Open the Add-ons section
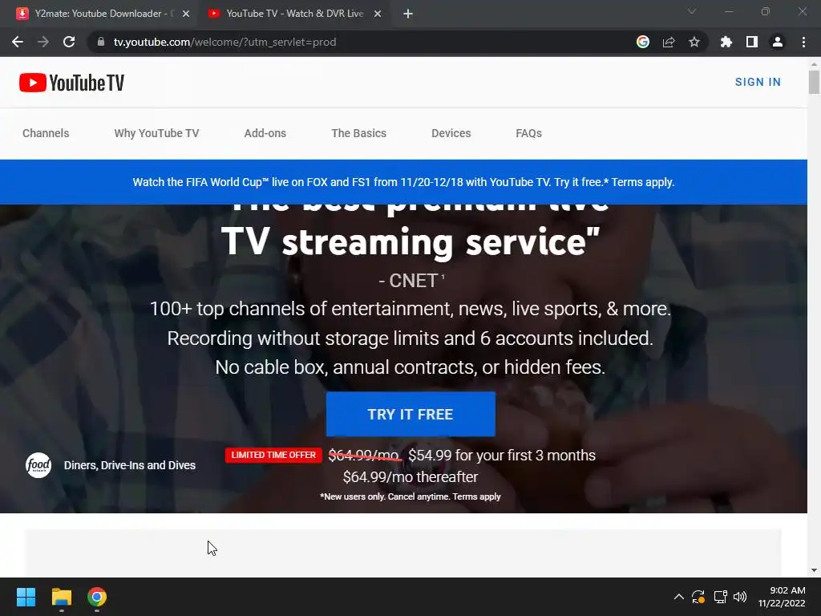The width and height of the screenshot is (821, 616). pos(265,133)
